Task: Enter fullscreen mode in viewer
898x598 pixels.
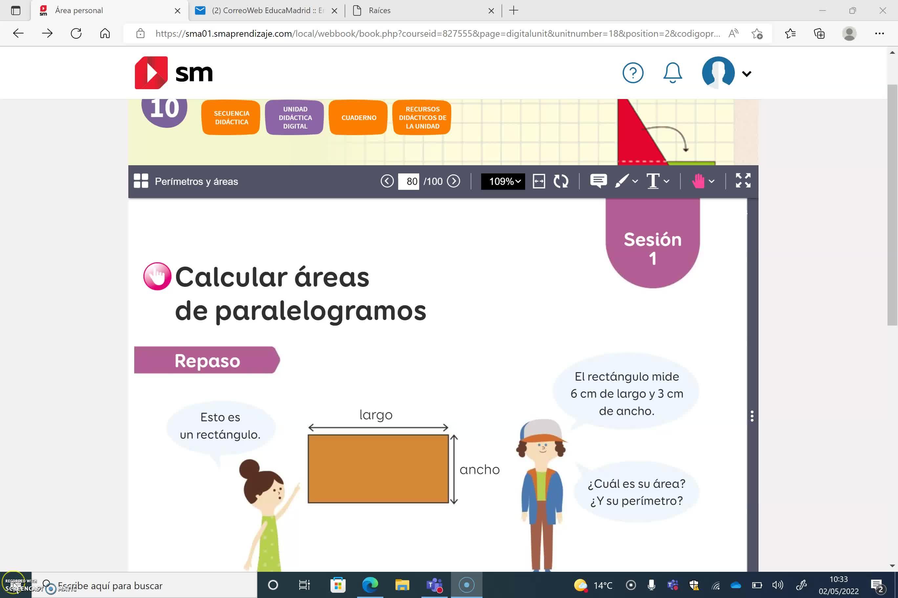Action: tap(743, 180)
